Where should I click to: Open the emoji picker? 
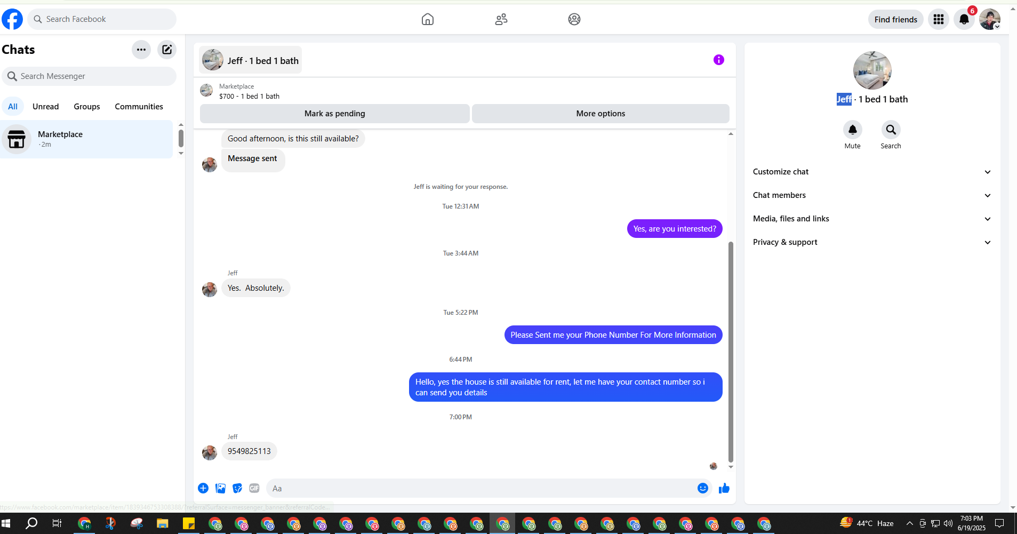[x=703, y=488]
